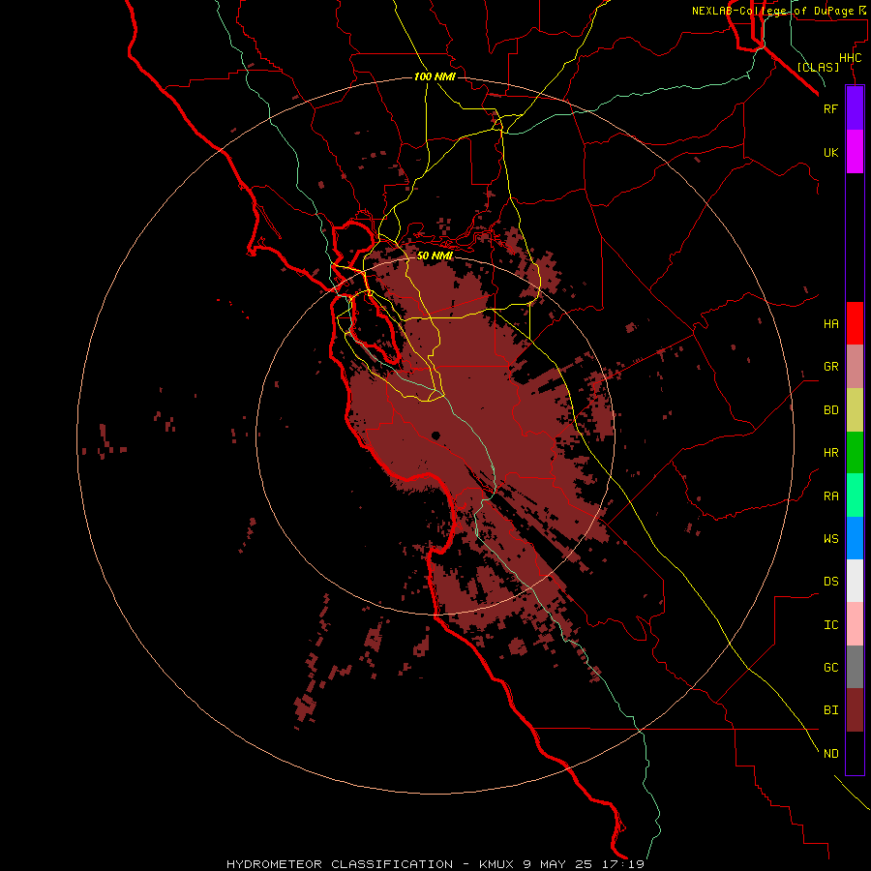Click the 100 NMI range ring label
871x871 pixels.
(435, 76)
